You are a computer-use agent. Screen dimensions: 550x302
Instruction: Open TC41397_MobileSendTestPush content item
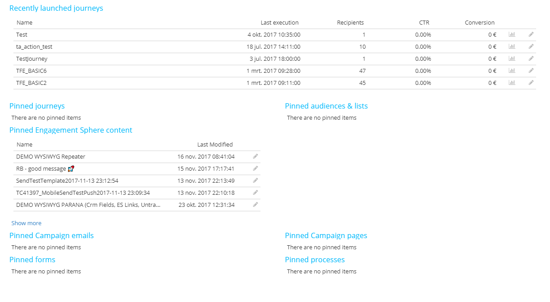tap(83, 193)
